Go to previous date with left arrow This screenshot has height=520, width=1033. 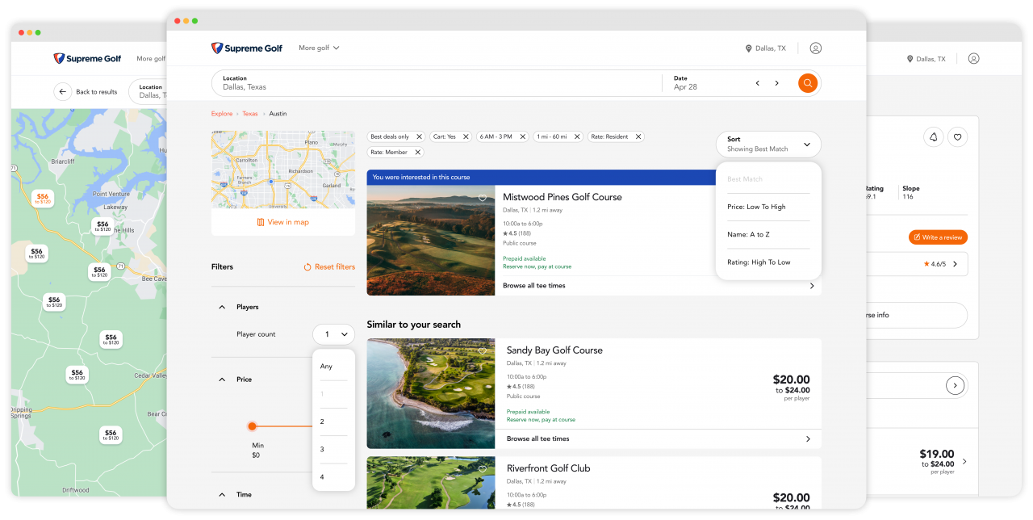click(757, 83)
